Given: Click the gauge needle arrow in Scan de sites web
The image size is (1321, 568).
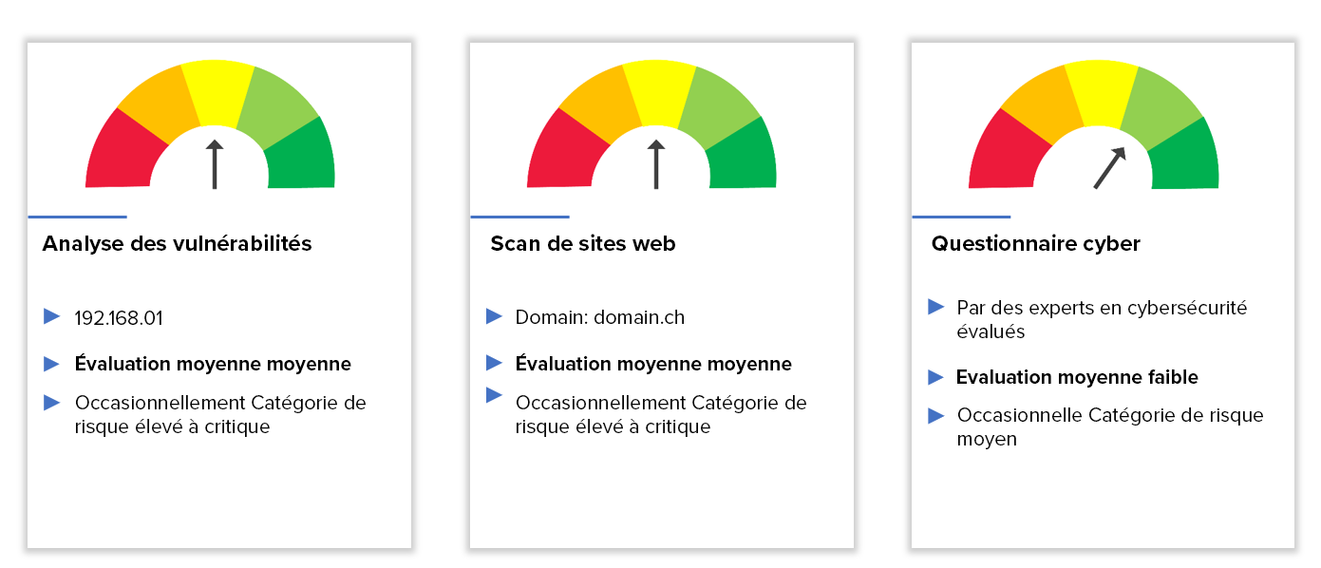Looking at the screenshot, I should tap(655, 164).
